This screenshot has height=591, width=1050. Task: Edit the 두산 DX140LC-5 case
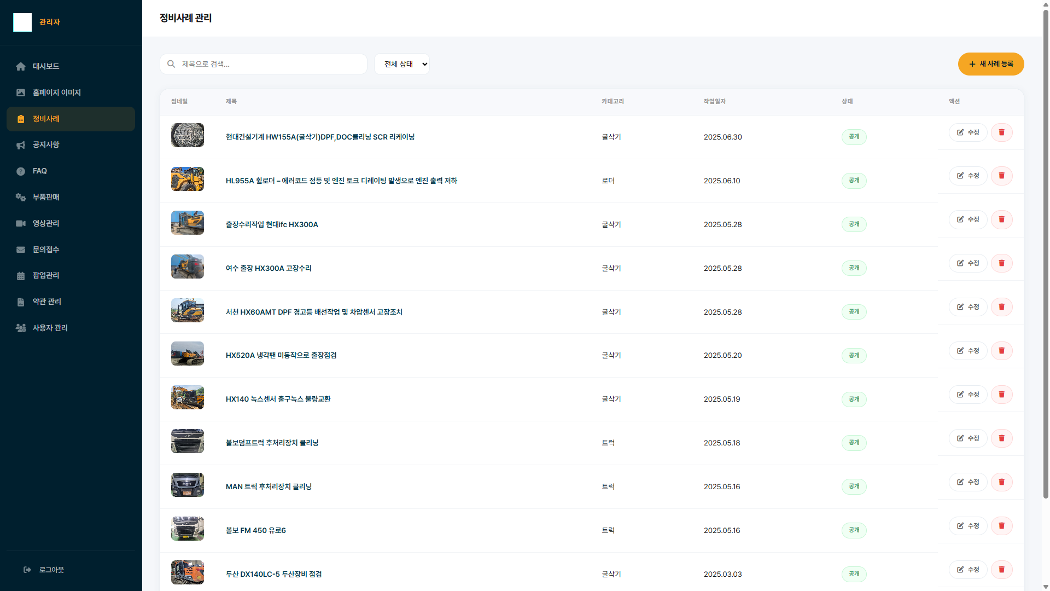(x=968, y=570)
